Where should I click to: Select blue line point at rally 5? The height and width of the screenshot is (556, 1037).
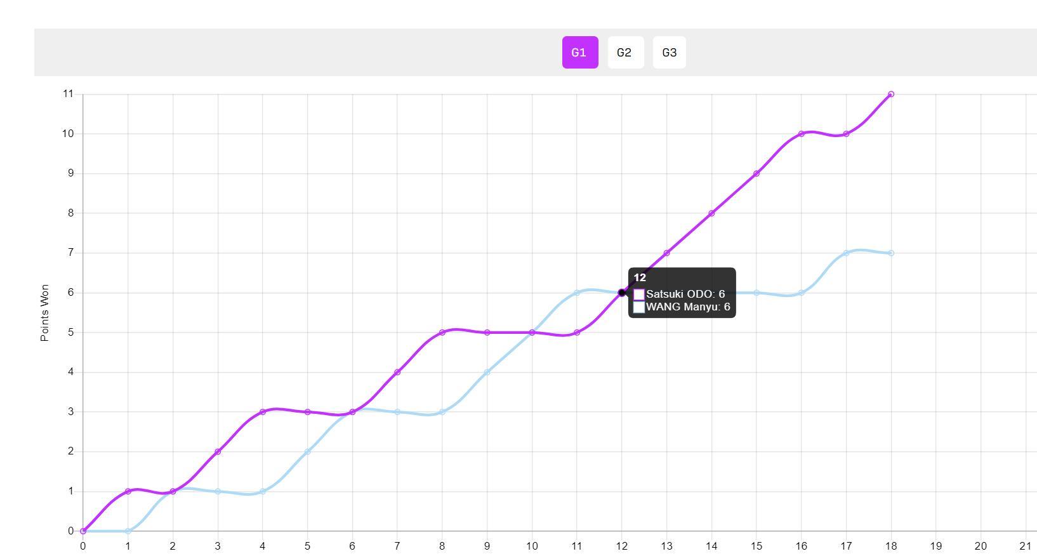[x=308, y=452]
